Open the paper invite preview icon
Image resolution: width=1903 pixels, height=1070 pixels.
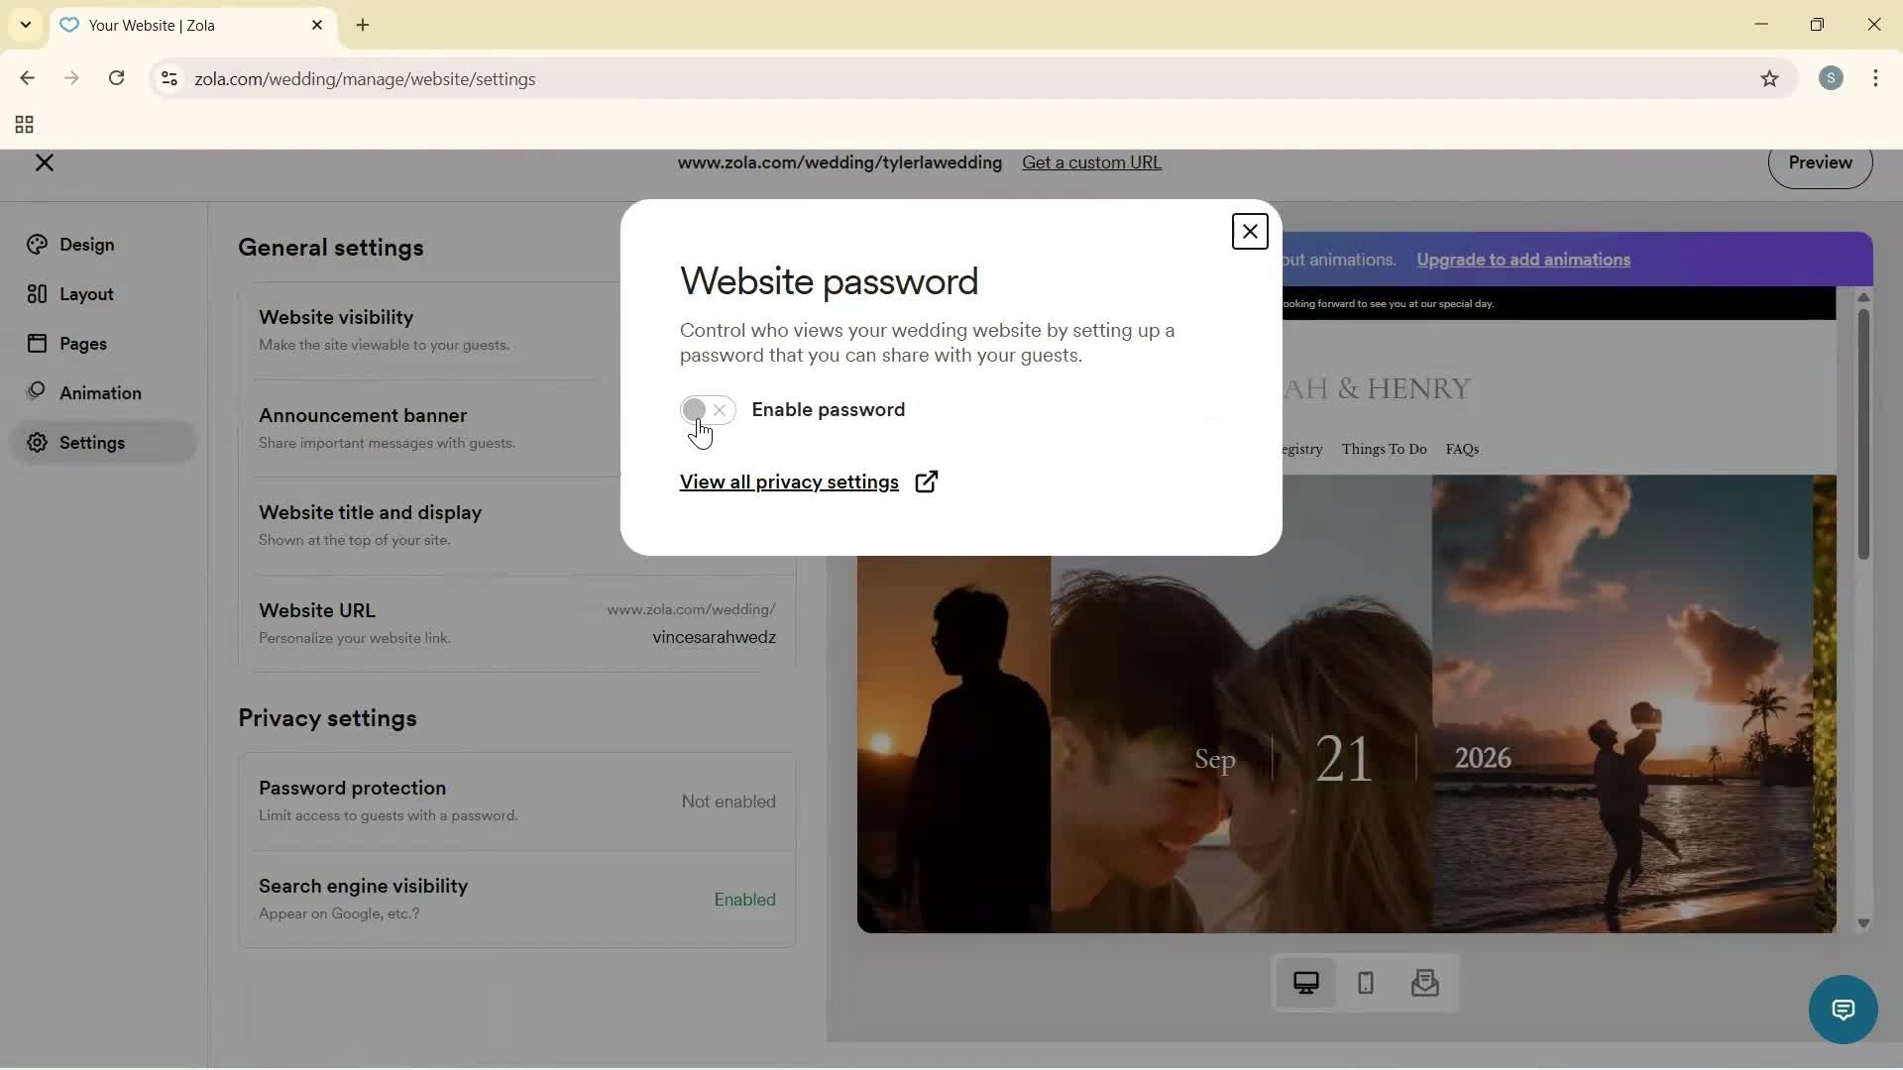pos(1424,983)
